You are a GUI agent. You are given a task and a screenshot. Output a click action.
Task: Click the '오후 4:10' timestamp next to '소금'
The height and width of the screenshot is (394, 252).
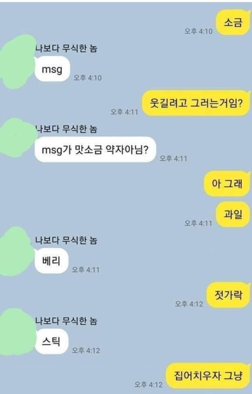198,31
